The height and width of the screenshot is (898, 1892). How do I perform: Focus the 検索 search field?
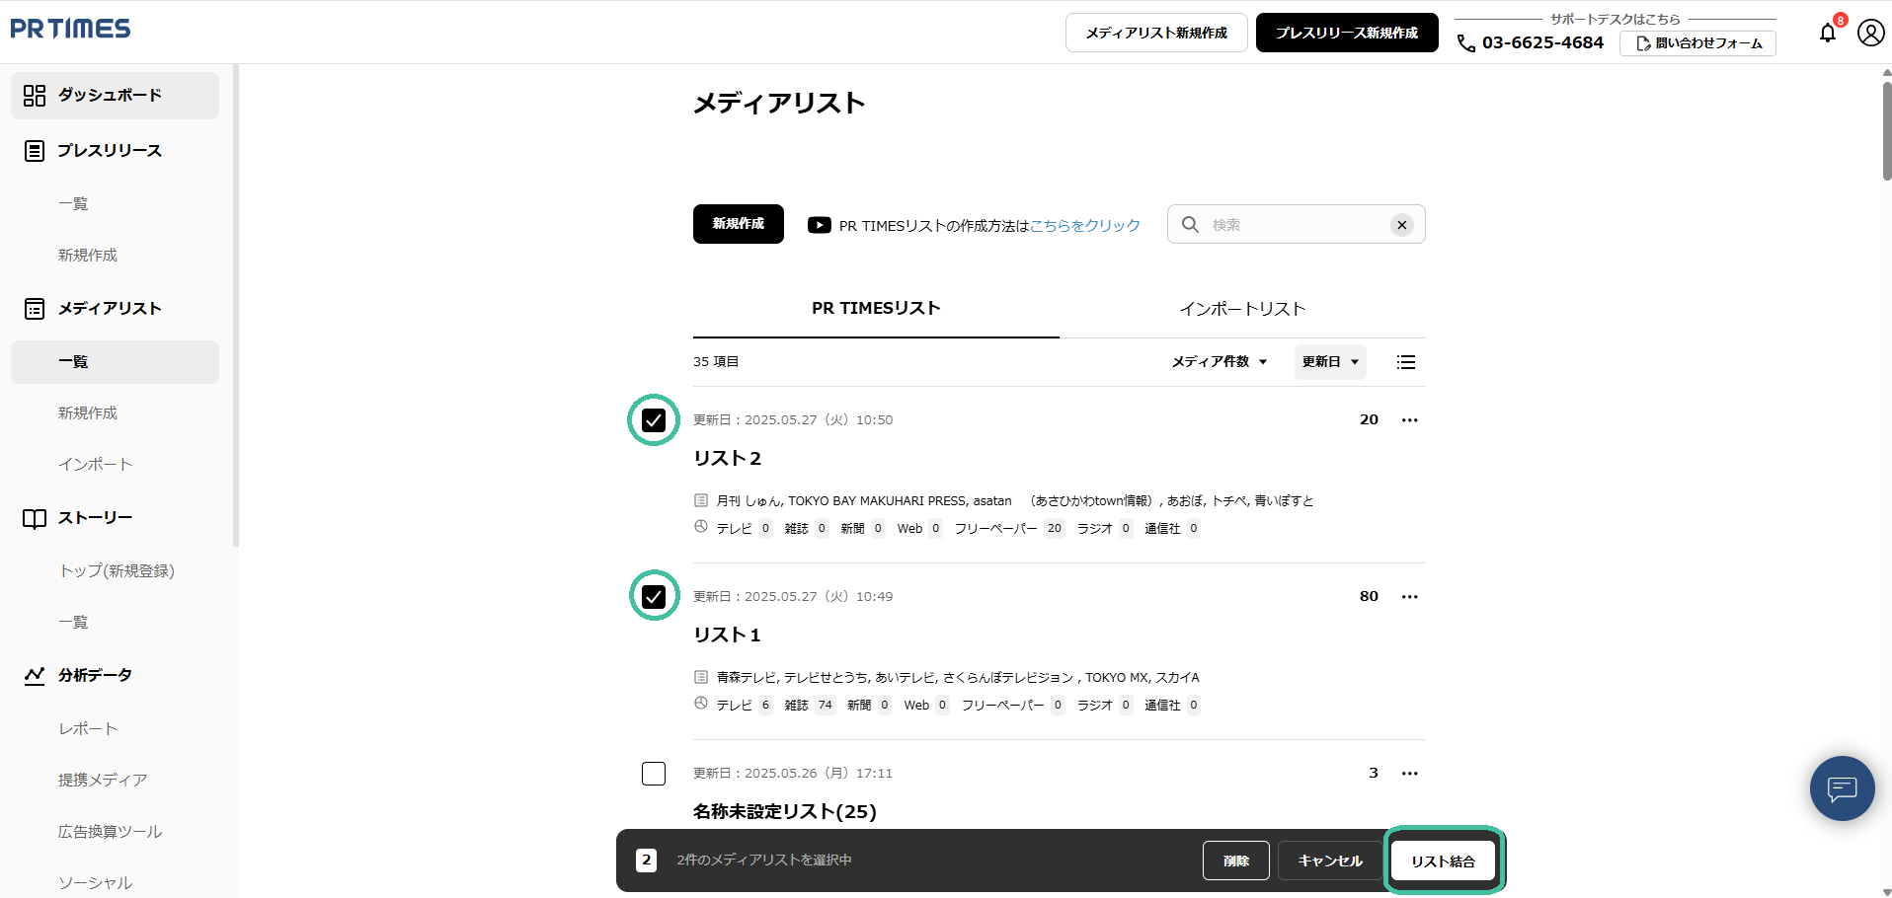pyautogui.click(x=1294, y=225)
